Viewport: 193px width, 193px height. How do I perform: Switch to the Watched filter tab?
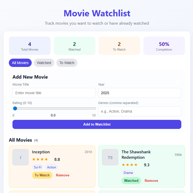(x=44, y=63)
